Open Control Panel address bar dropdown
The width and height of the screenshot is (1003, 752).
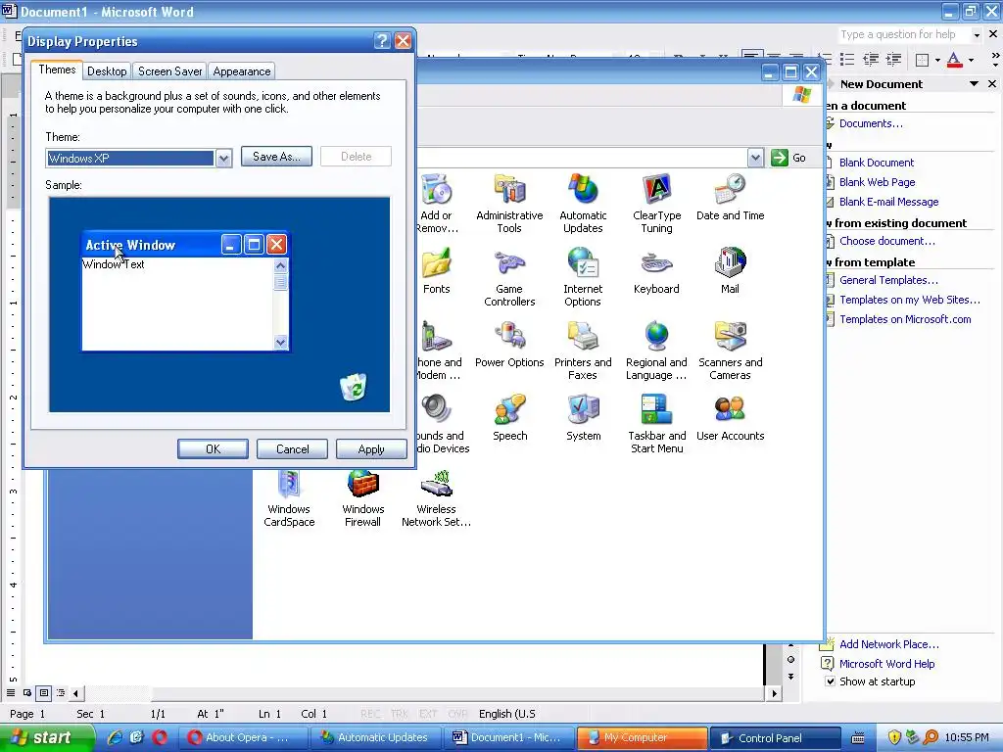click(755, 158)
